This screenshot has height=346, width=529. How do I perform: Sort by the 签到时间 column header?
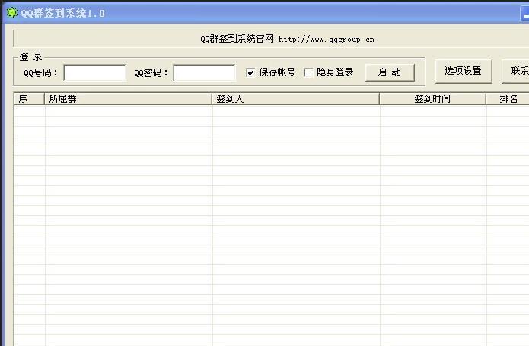(x=432, y=98)
